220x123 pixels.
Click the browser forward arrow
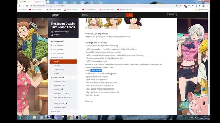point(23,6)
